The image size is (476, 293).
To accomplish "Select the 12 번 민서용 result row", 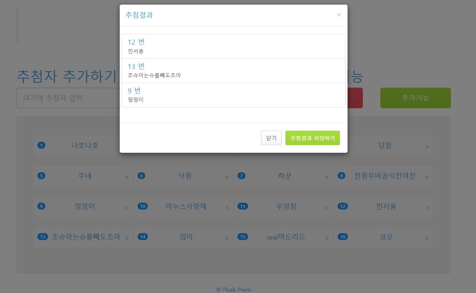I will click(x=233, y=46).
